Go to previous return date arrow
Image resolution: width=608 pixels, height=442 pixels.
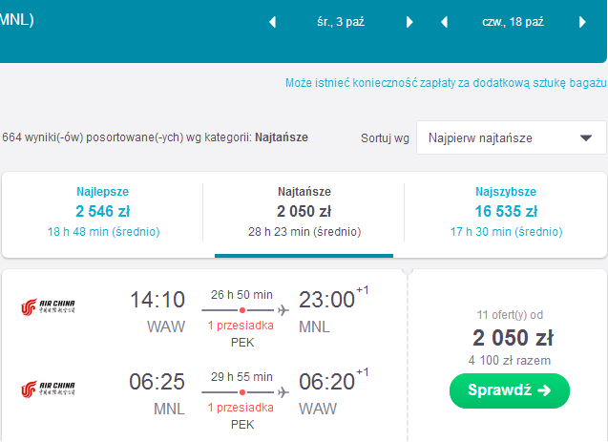(x=445, y=22)
